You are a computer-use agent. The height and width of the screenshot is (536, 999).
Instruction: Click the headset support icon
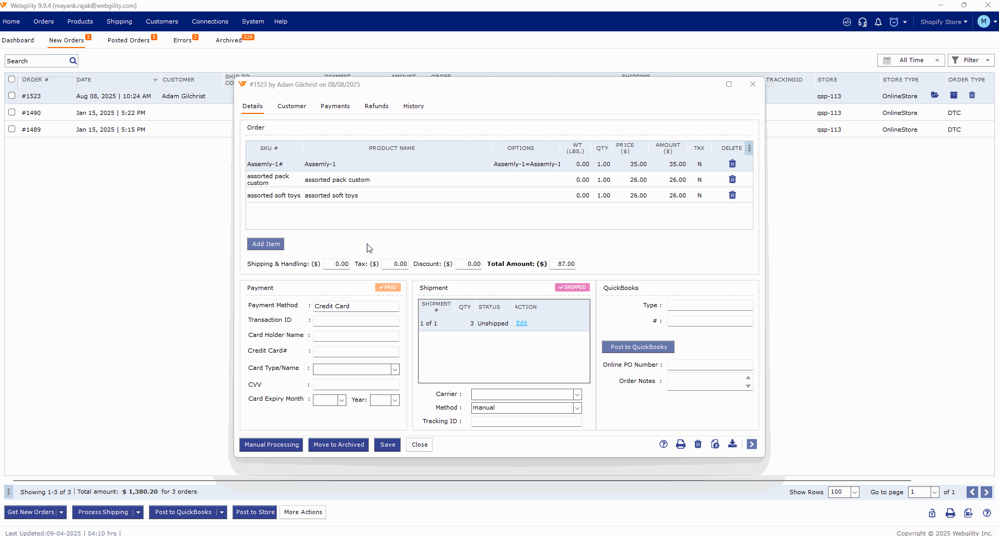point(862,22)
